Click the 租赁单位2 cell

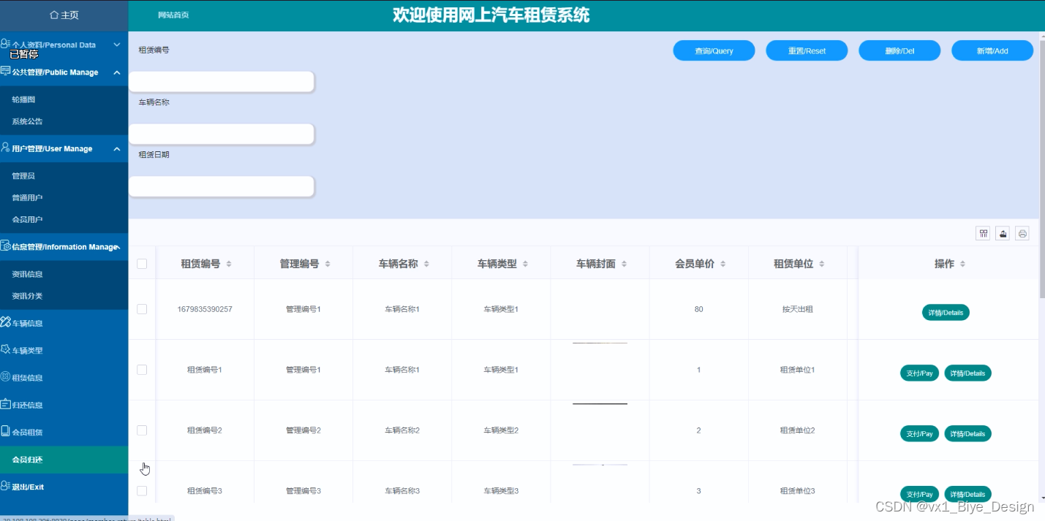pyautogui.click(x=797, y=430)
